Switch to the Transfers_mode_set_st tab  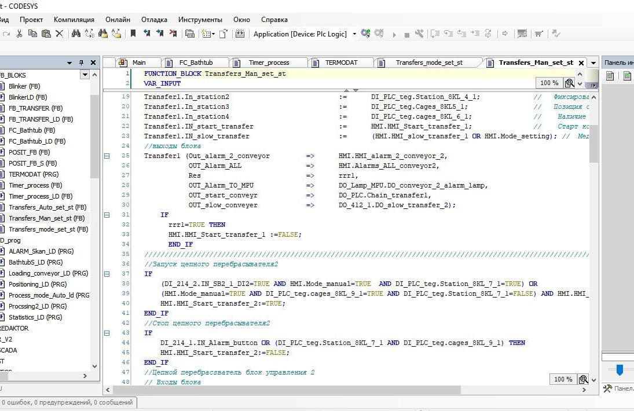pyautogui.click(x=429, y=63)
